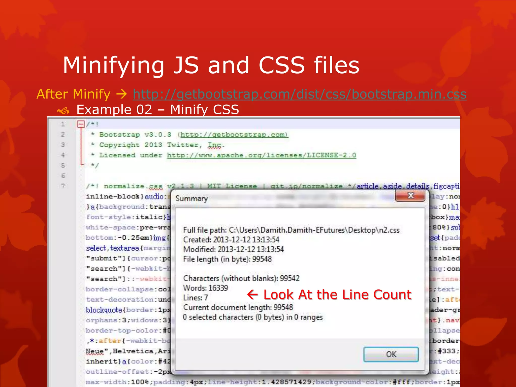Image resolution: width=516 pixels, height=387 pixels.
Task: Click OK in the Summary dialog
Action: click(x=391, y=354)
